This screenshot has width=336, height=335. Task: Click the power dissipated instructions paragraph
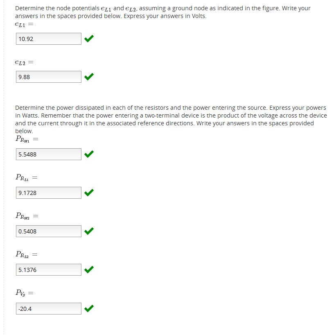point(171,119)
